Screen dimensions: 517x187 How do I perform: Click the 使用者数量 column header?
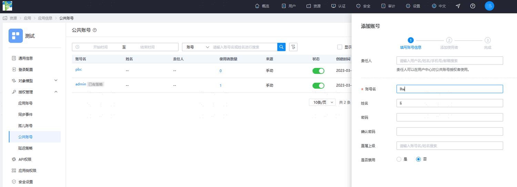pyautogui.click(x=228, y=59)
